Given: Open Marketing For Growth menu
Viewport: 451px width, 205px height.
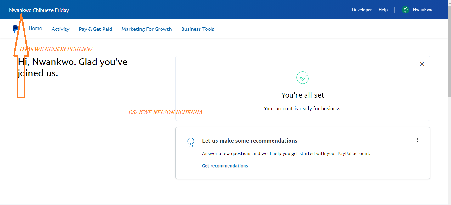Looking at the screenshot, I should (x=147, y=29).
